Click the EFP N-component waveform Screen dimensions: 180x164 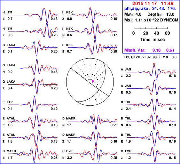[x=33, y=105]
